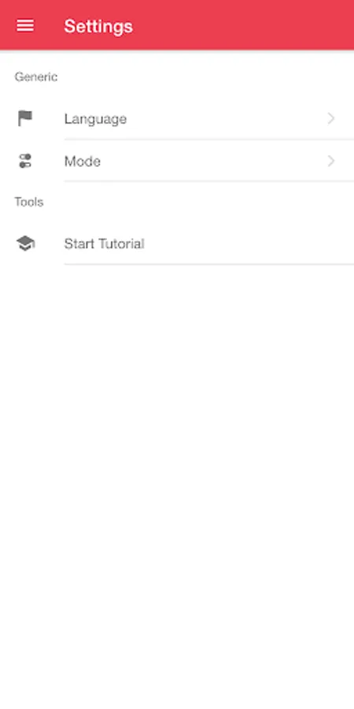The width and height of the screenshot is (354, 709).
Task: Click the Generic section header
Action: (x=36, y=77)
